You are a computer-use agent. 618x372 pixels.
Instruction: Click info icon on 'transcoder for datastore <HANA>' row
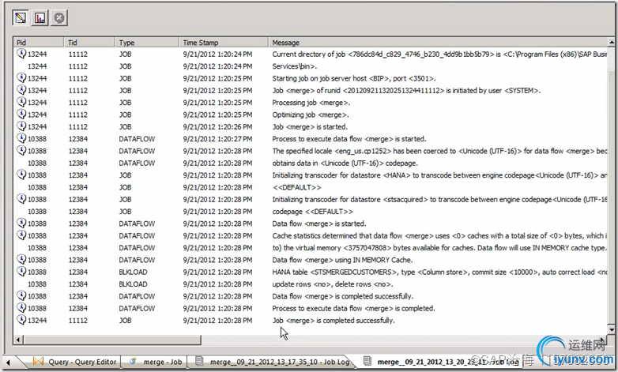pyautogui.click(x=21, y=175)
